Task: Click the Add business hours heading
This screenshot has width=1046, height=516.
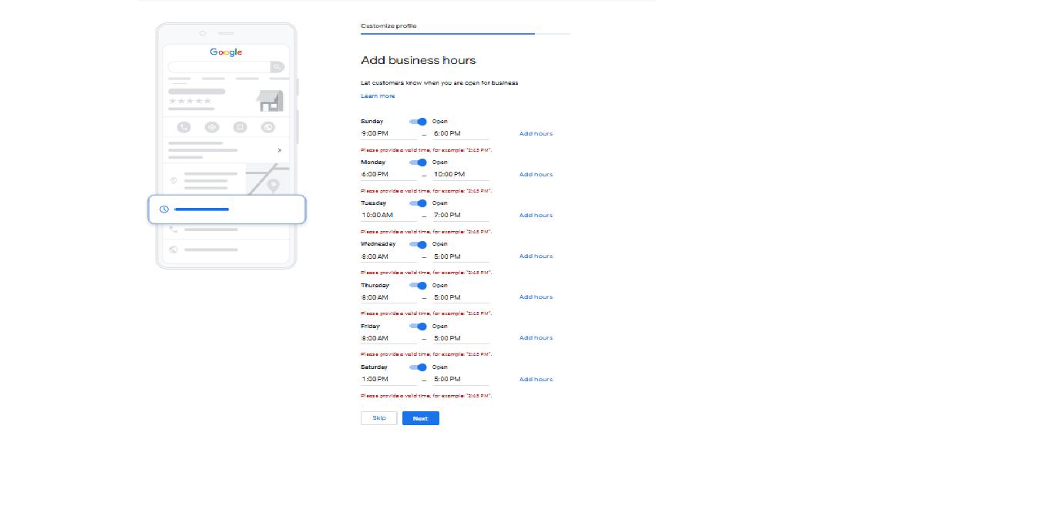Action: point(419,60)
